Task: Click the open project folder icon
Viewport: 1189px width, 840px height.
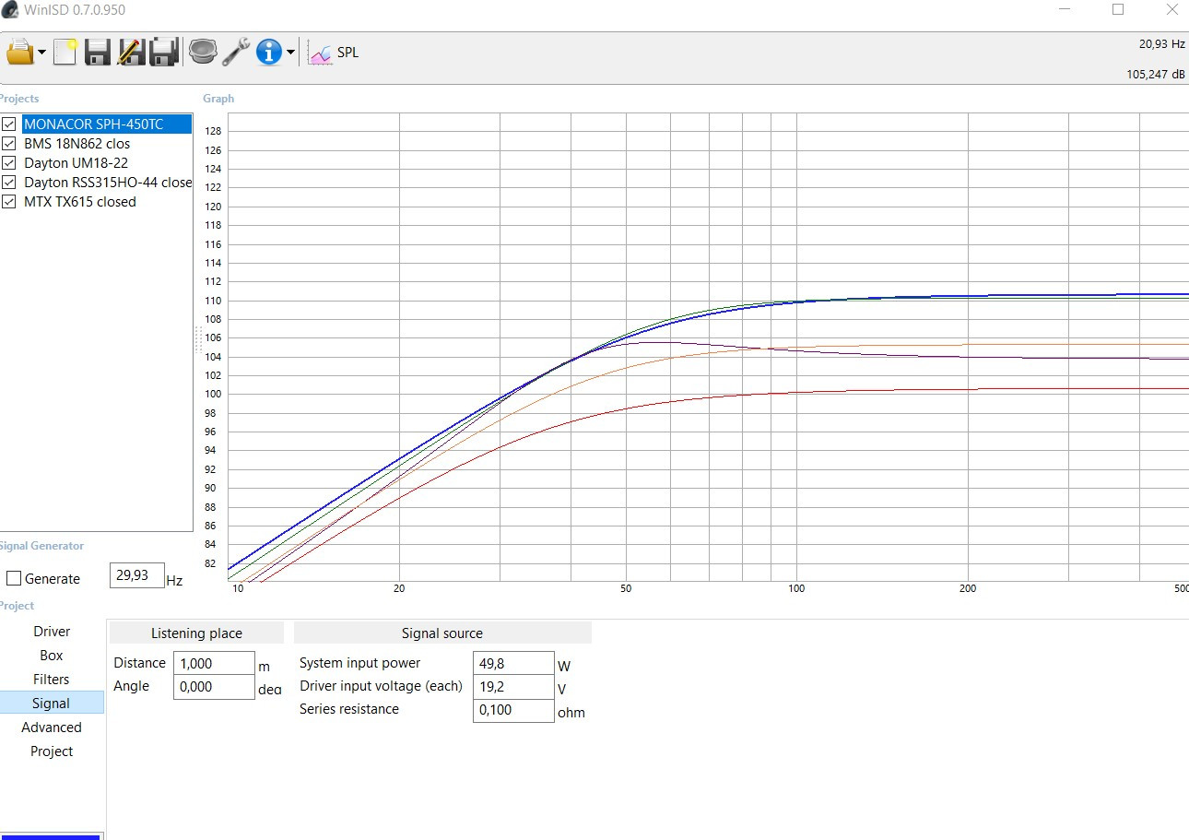Action: tap(18, 53)
